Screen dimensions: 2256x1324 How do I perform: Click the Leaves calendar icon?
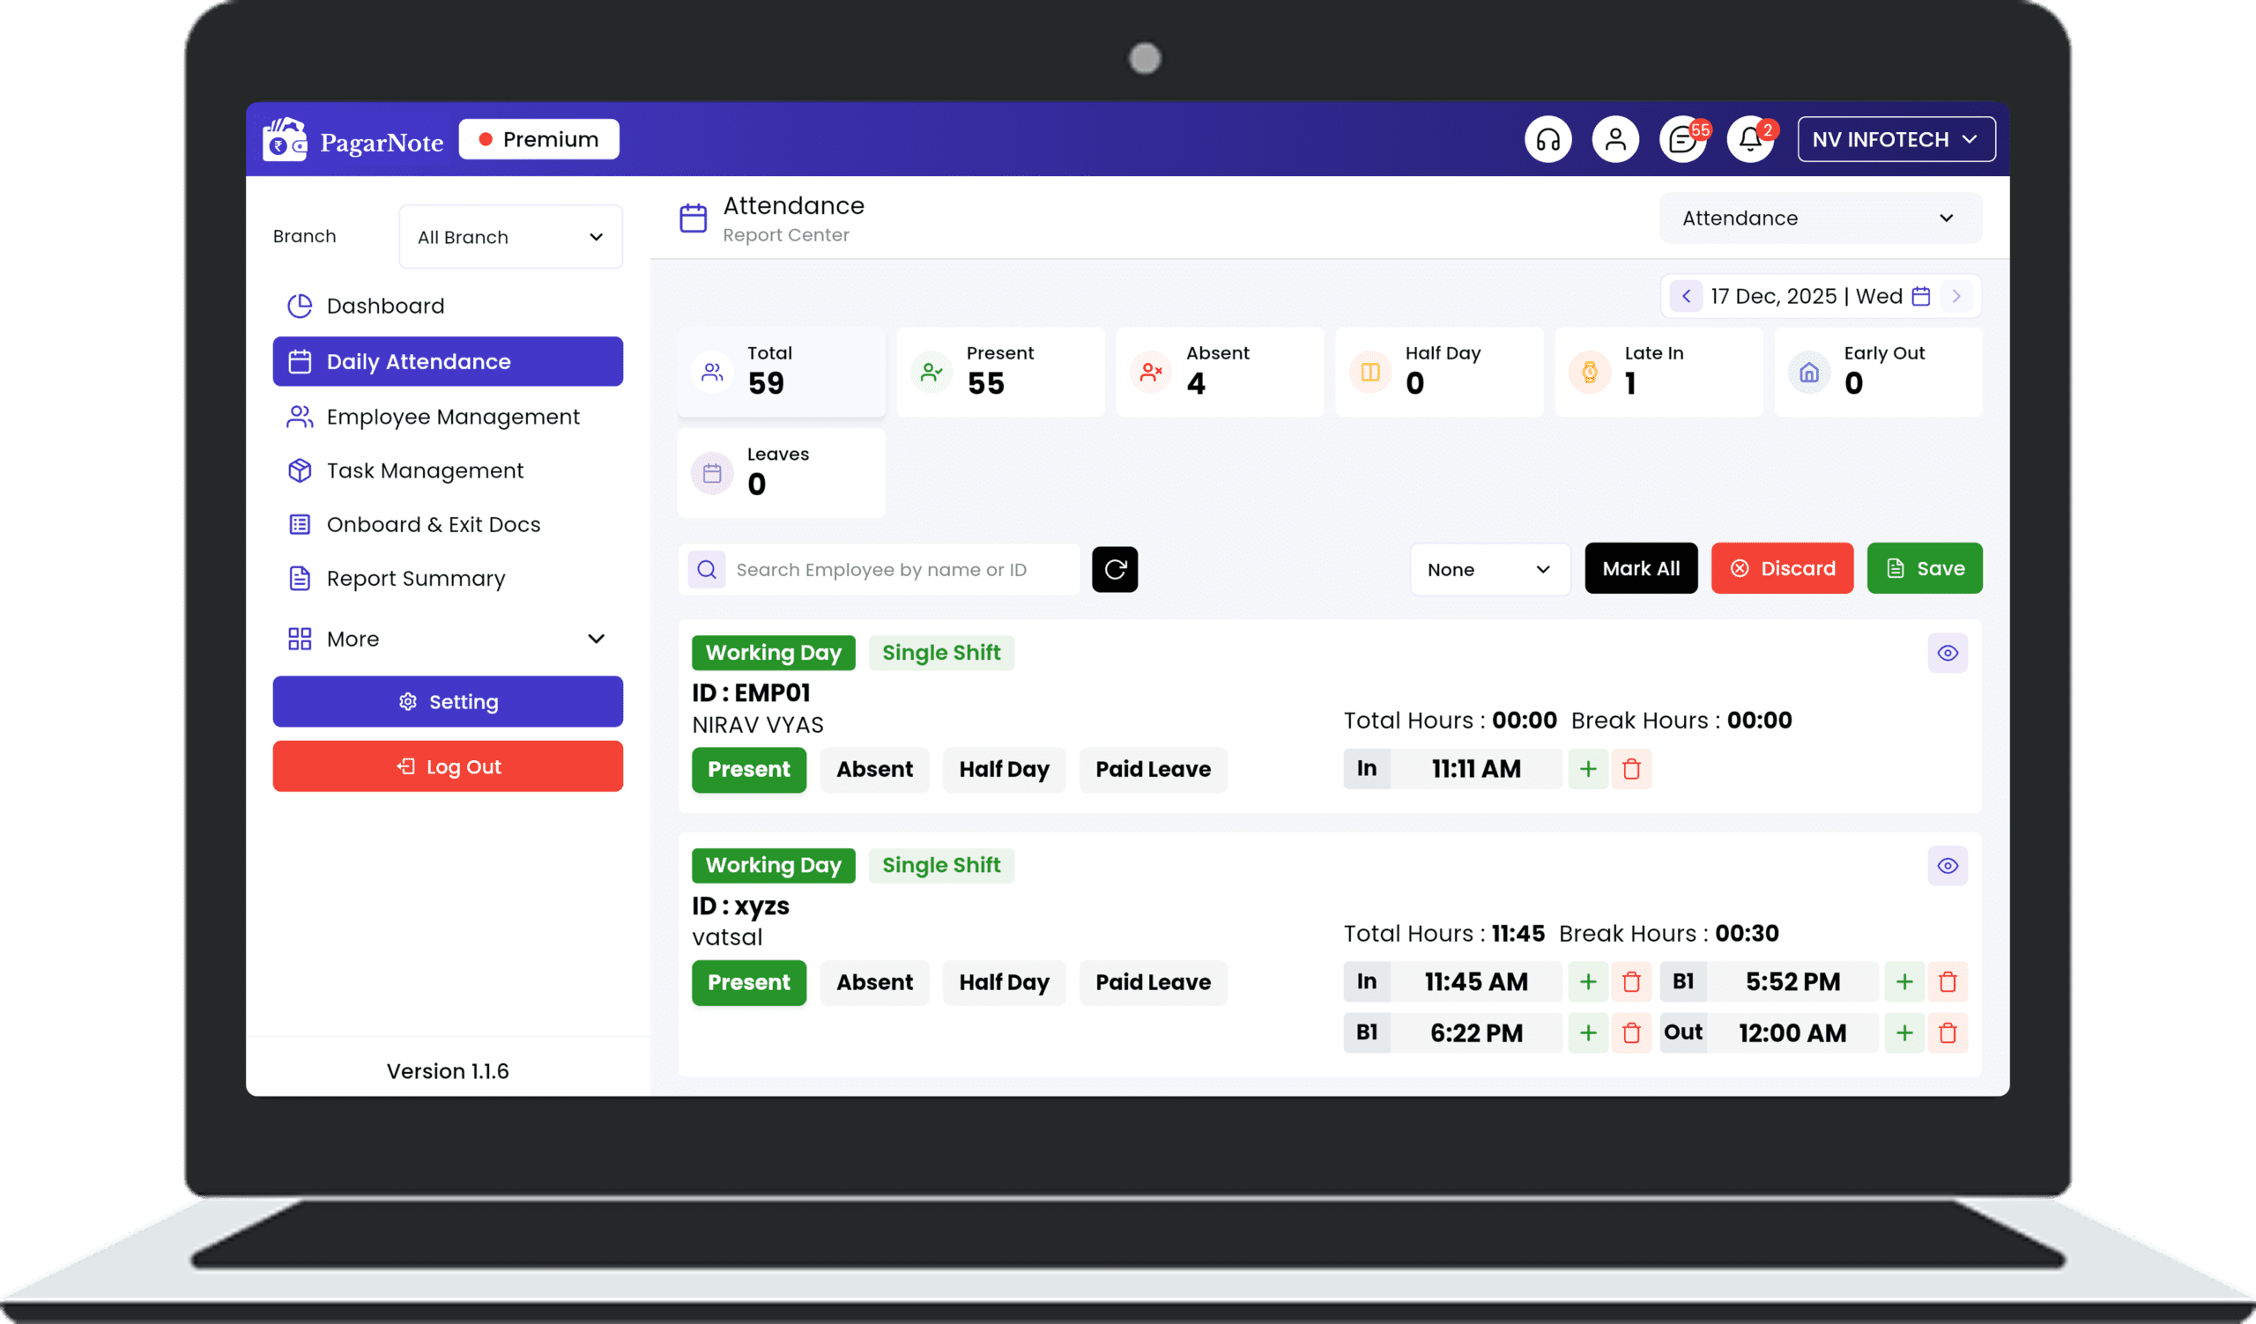tap(713, 472)
